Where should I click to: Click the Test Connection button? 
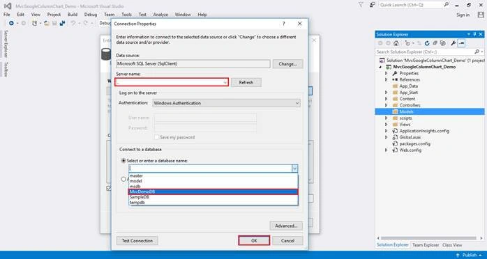point(137,241)
